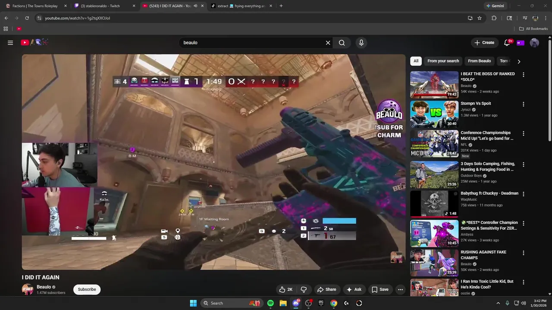Open a new Chrome tab
The width and height of the screenshot is (552, 310).
coord(281,6)
